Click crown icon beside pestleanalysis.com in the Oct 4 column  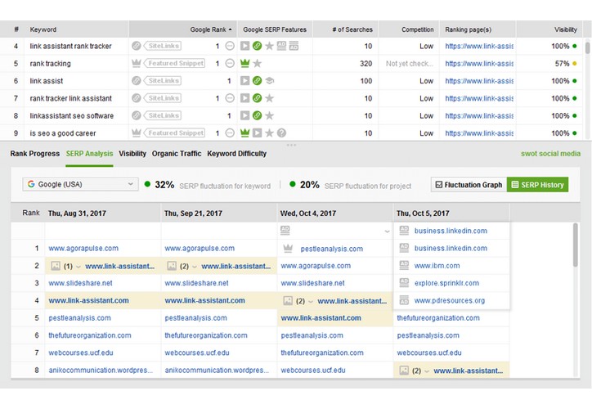coord(288,248)
